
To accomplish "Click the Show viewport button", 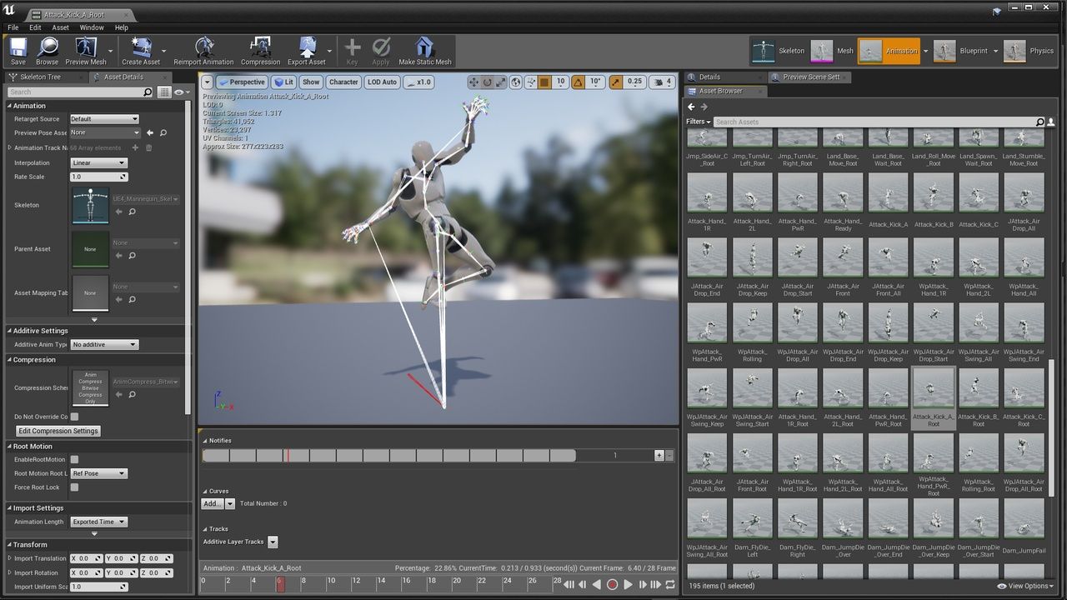I will (x=311, y=82).
